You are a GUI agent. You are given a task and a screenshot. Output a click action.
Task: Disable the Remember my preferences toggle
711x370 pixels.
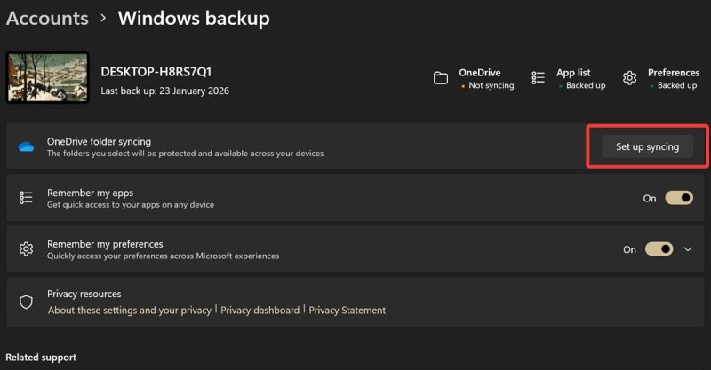coord(659,249)
